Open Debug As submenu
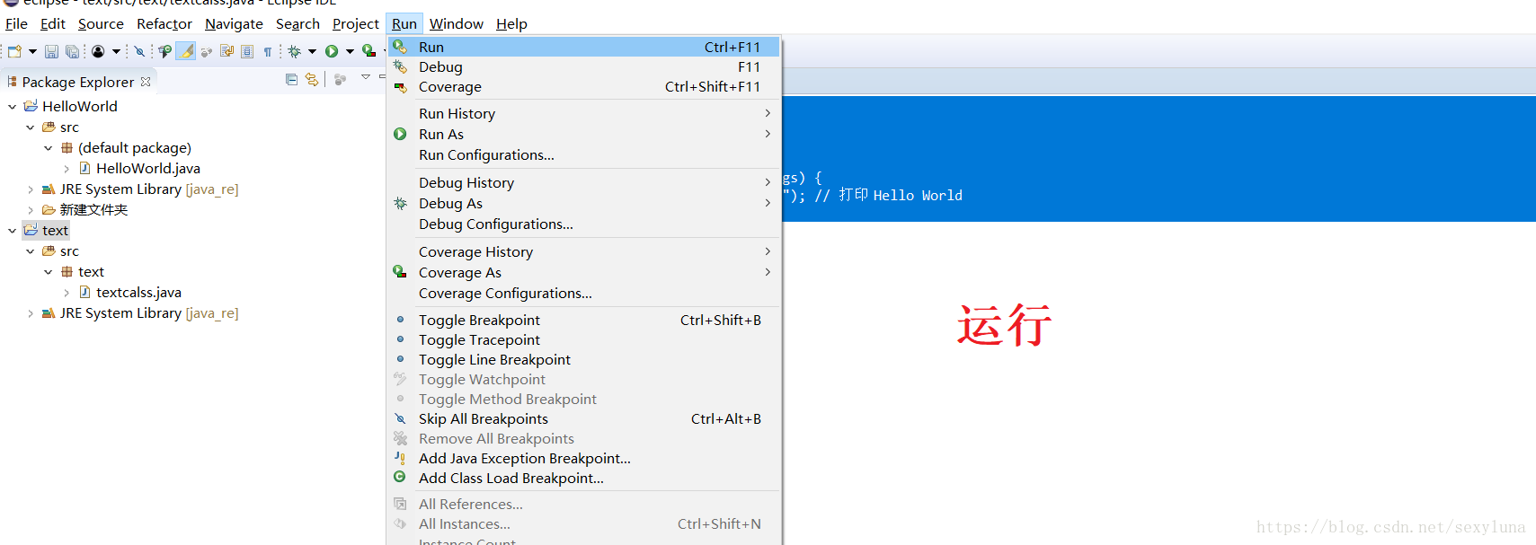The image size is (1536, 545). pos(584,203)
